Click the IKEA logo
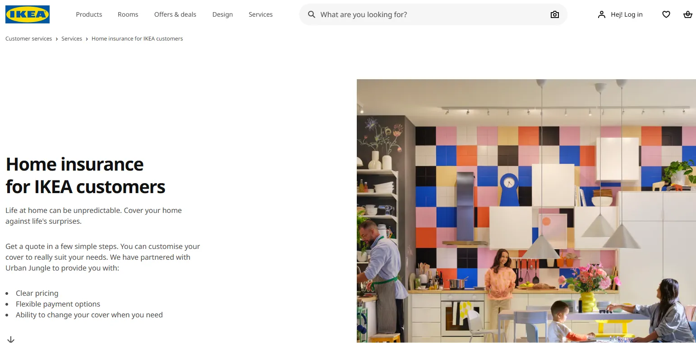696x343 pixels. [x=28, y=14]
